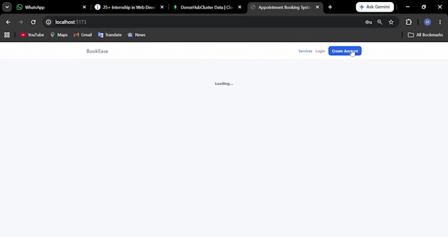The image size is (448, 237).
Task: Open the tab search dropdown arrow
Action: tap(7, 7)
